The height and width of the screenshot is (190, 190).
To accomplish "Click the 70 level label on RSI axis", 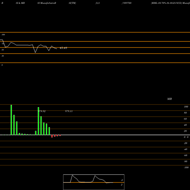I will pyautogui.click(x=3, y=44).
